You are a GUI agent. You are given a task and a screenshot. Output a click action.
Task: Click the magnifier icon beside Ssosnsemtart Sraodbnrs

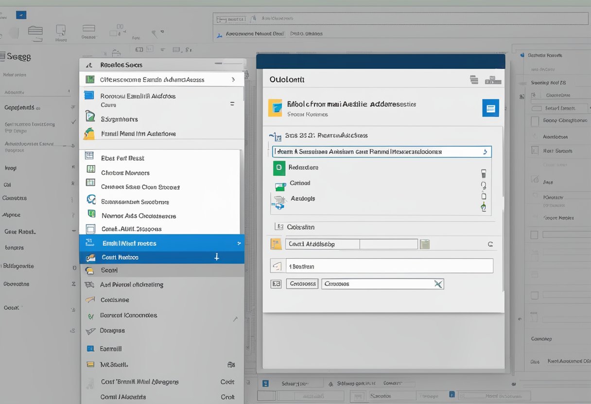(90, 199)
